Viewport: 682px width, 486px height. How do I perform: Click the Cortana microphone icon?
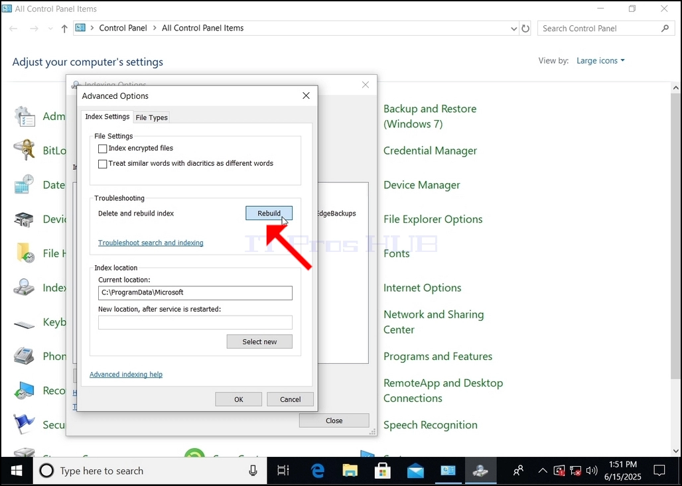[x=253, y=471]
